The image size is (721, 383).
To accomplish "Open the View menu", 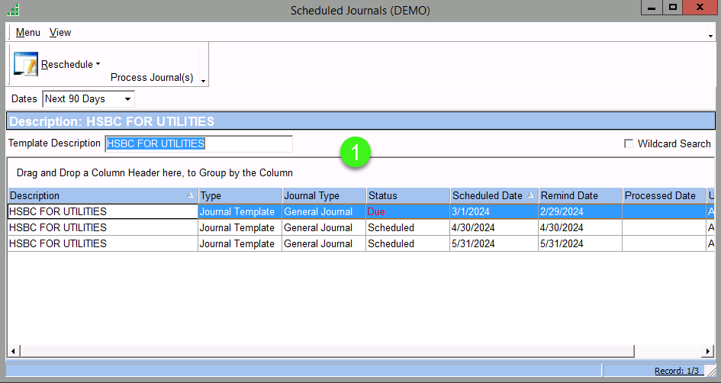I will click(60, 33).
